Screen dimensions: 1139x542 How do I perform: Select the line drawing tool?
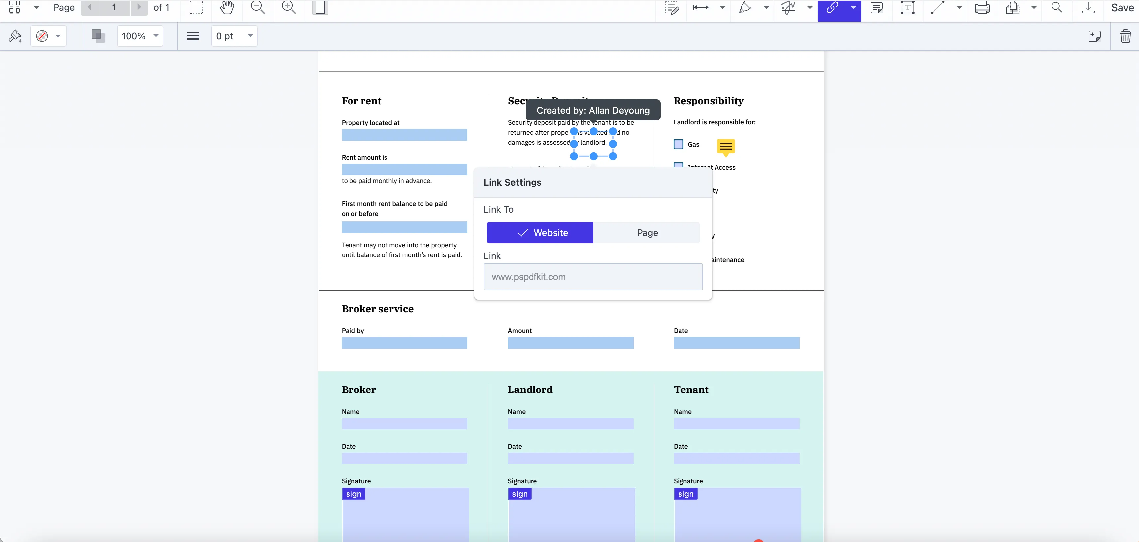click(x=937, y=8)
